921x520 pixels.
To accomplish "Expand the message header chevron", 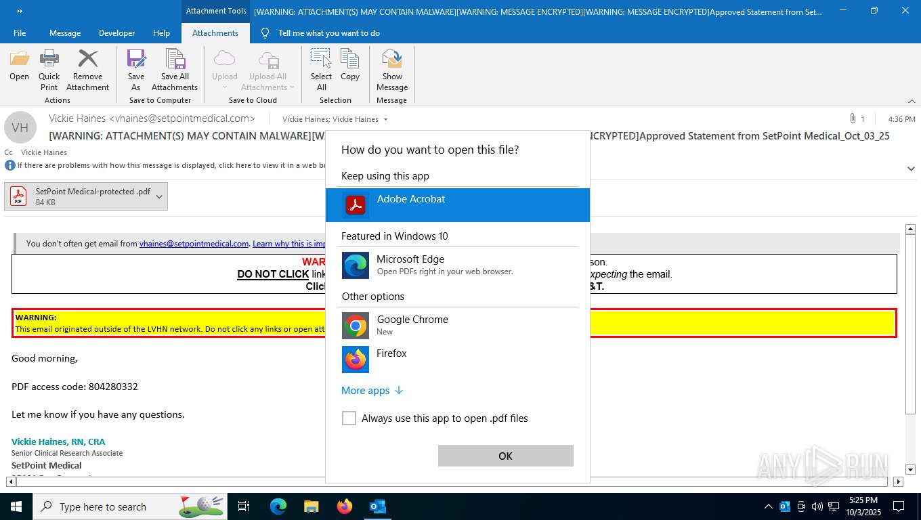I will 911,168.
